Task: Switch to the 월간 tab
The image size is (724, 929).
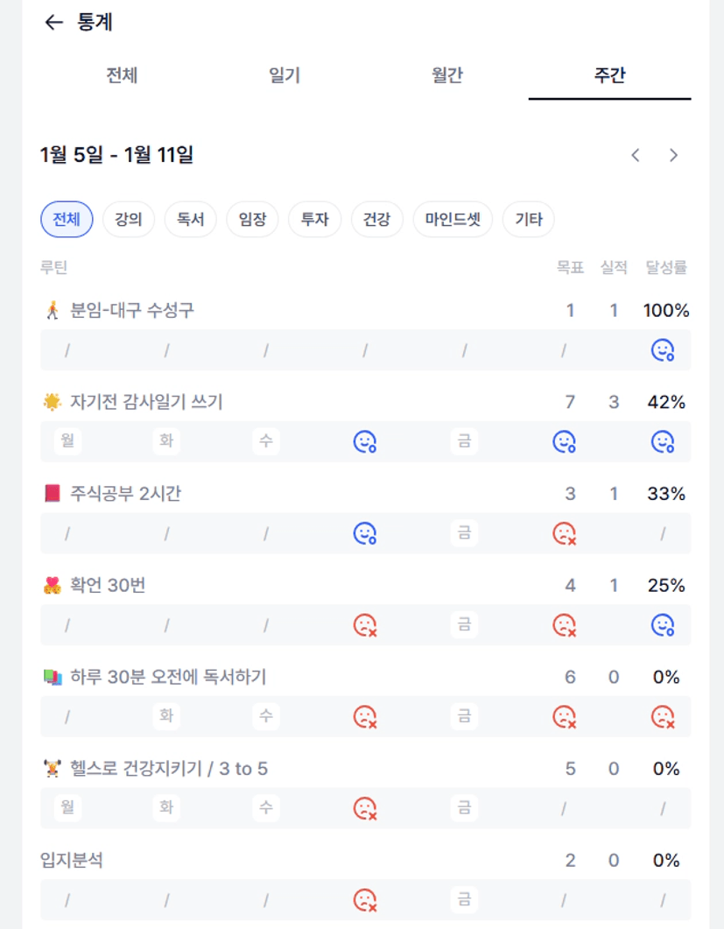Action: [446, 75]
